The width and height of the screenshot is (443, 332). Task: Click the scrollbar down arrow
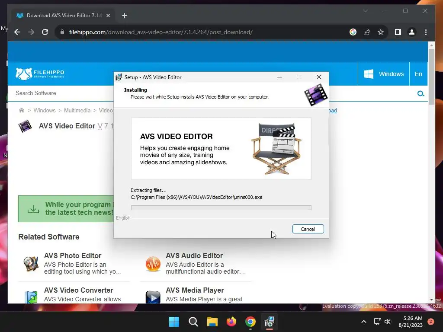(x=431, y=300)
